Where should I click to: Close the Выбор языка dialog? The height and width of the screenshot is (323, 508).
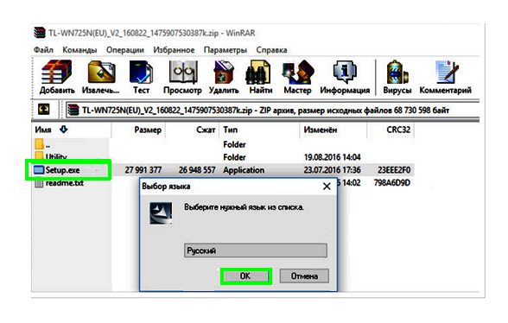point(327,187)
